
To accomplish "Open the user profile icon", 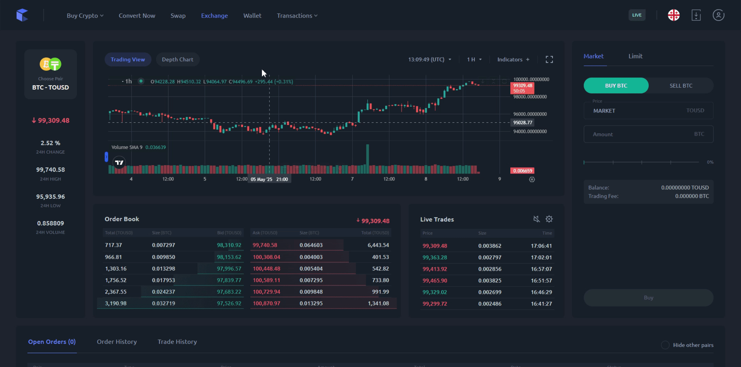I will pyautogui.click(x=718, y=15).
